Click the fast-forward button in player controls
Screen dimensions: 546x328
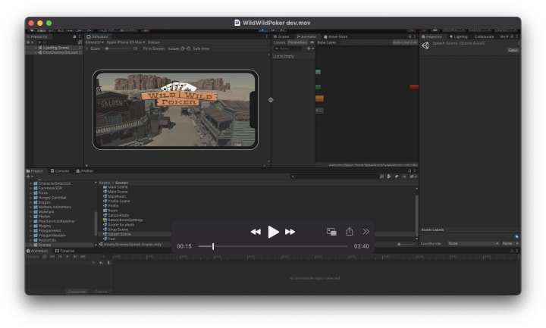pos(290,232)
